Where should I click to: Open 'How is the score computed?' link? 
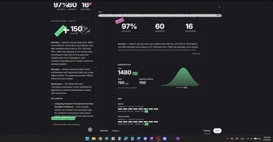coord(127,88)
